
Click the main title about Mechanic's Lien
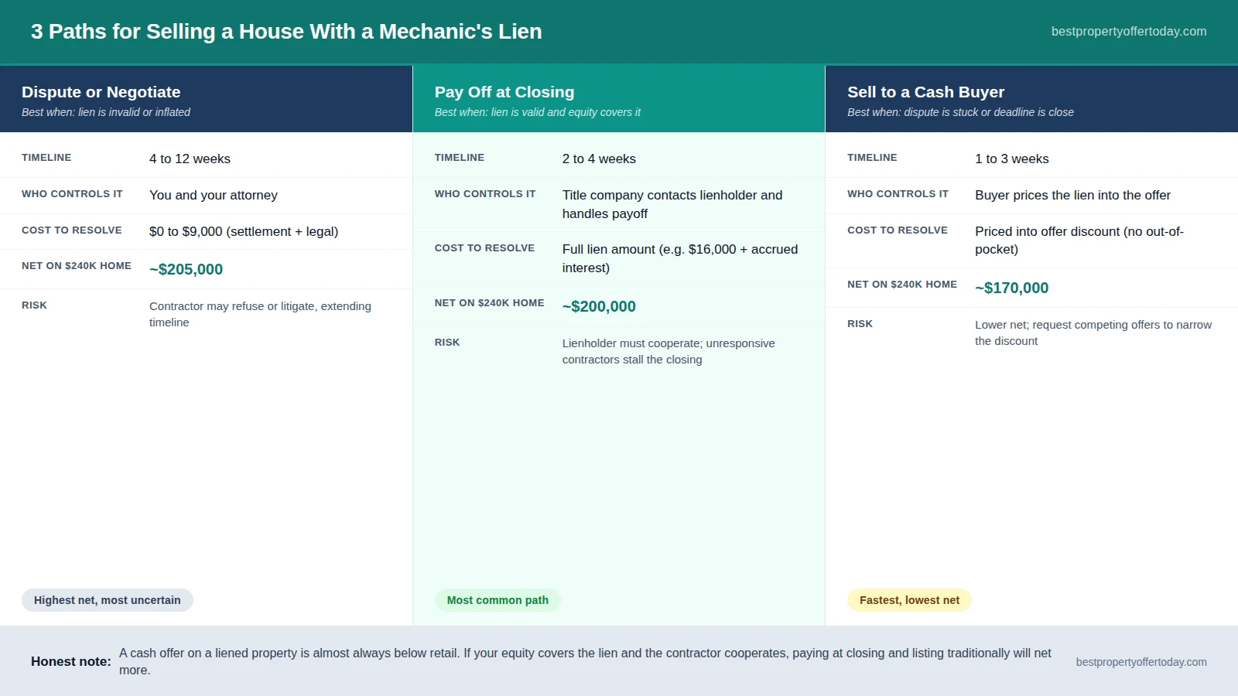286,32
